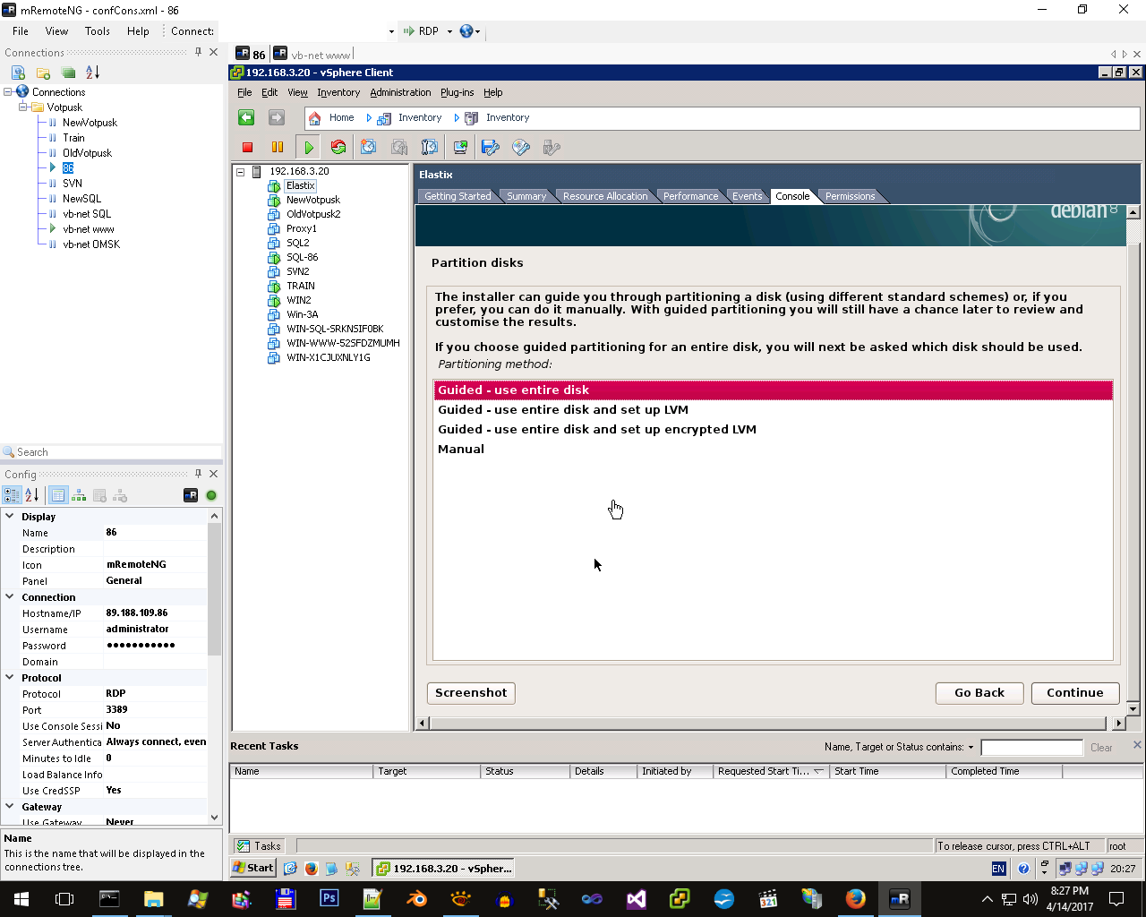Collapse the Votpusk folder node

point(23,107)
